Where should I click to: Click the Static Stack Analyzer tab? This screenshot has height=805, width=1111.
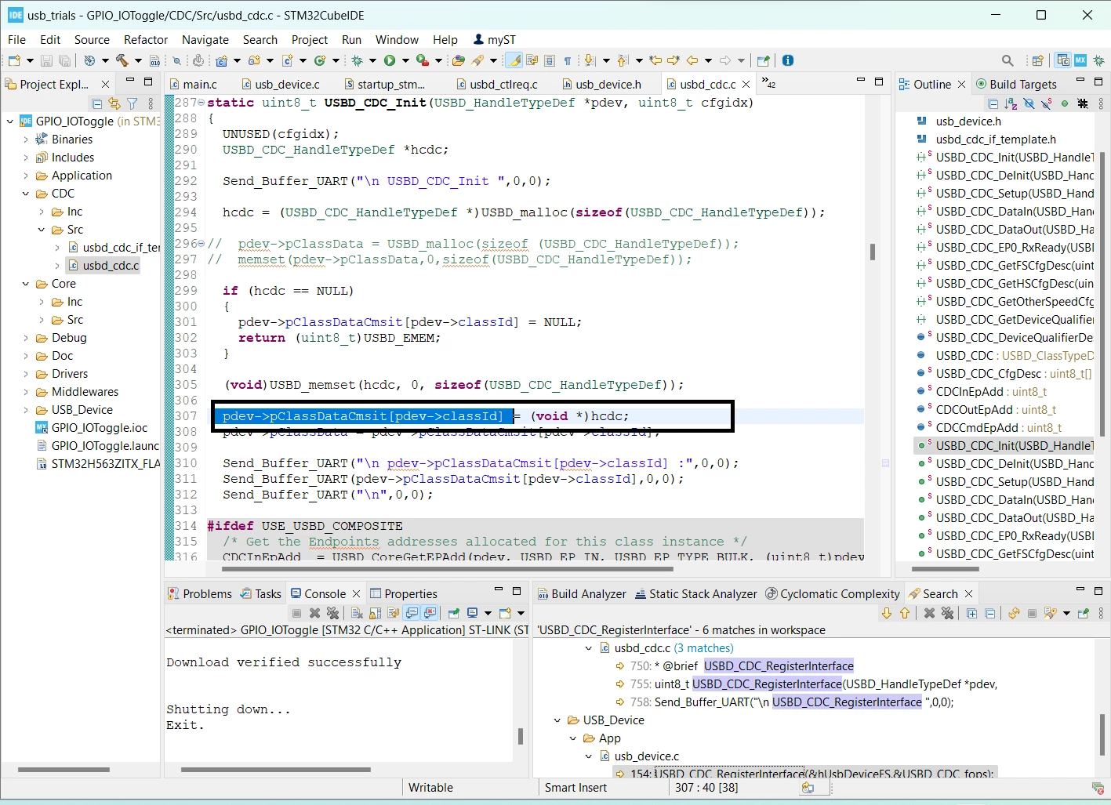click(696, 593)
